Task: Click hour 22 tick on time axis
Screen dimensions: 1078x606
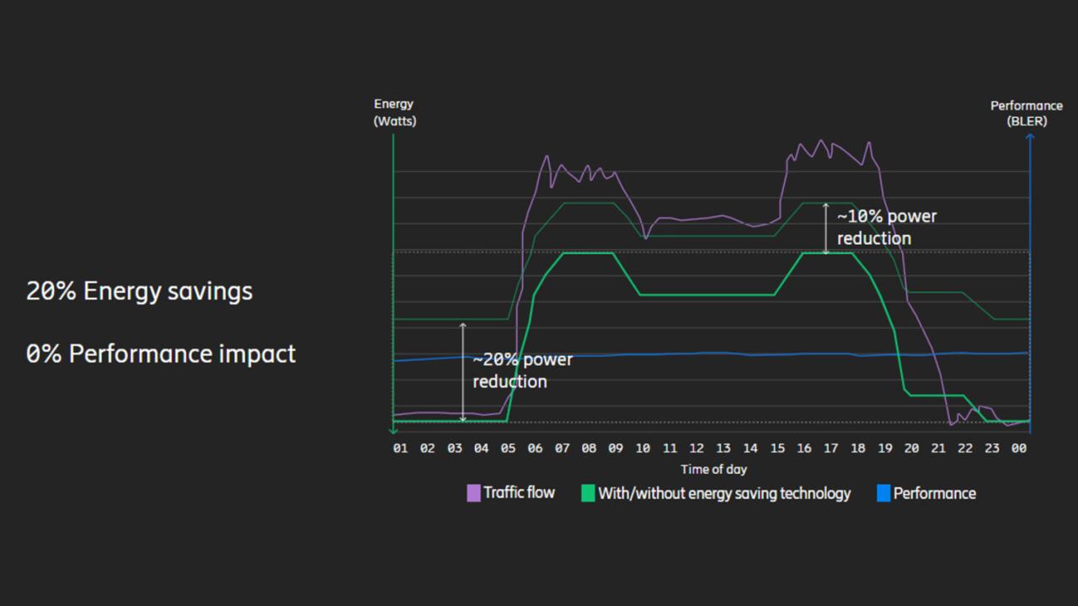Action: [x=965, y=449]
